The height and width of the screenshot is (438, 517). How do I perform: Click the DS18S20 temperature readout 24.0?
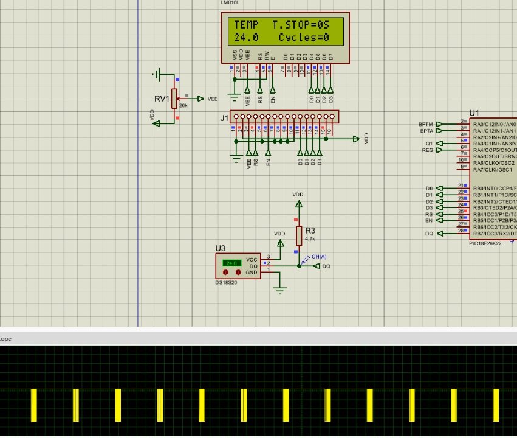tap(231, 263)
